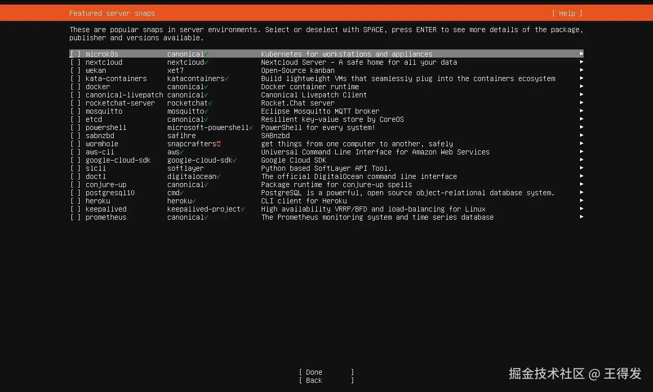
Task: Click verified checkmark next to microsoft-powershell publisher
Action: (251, 127)
